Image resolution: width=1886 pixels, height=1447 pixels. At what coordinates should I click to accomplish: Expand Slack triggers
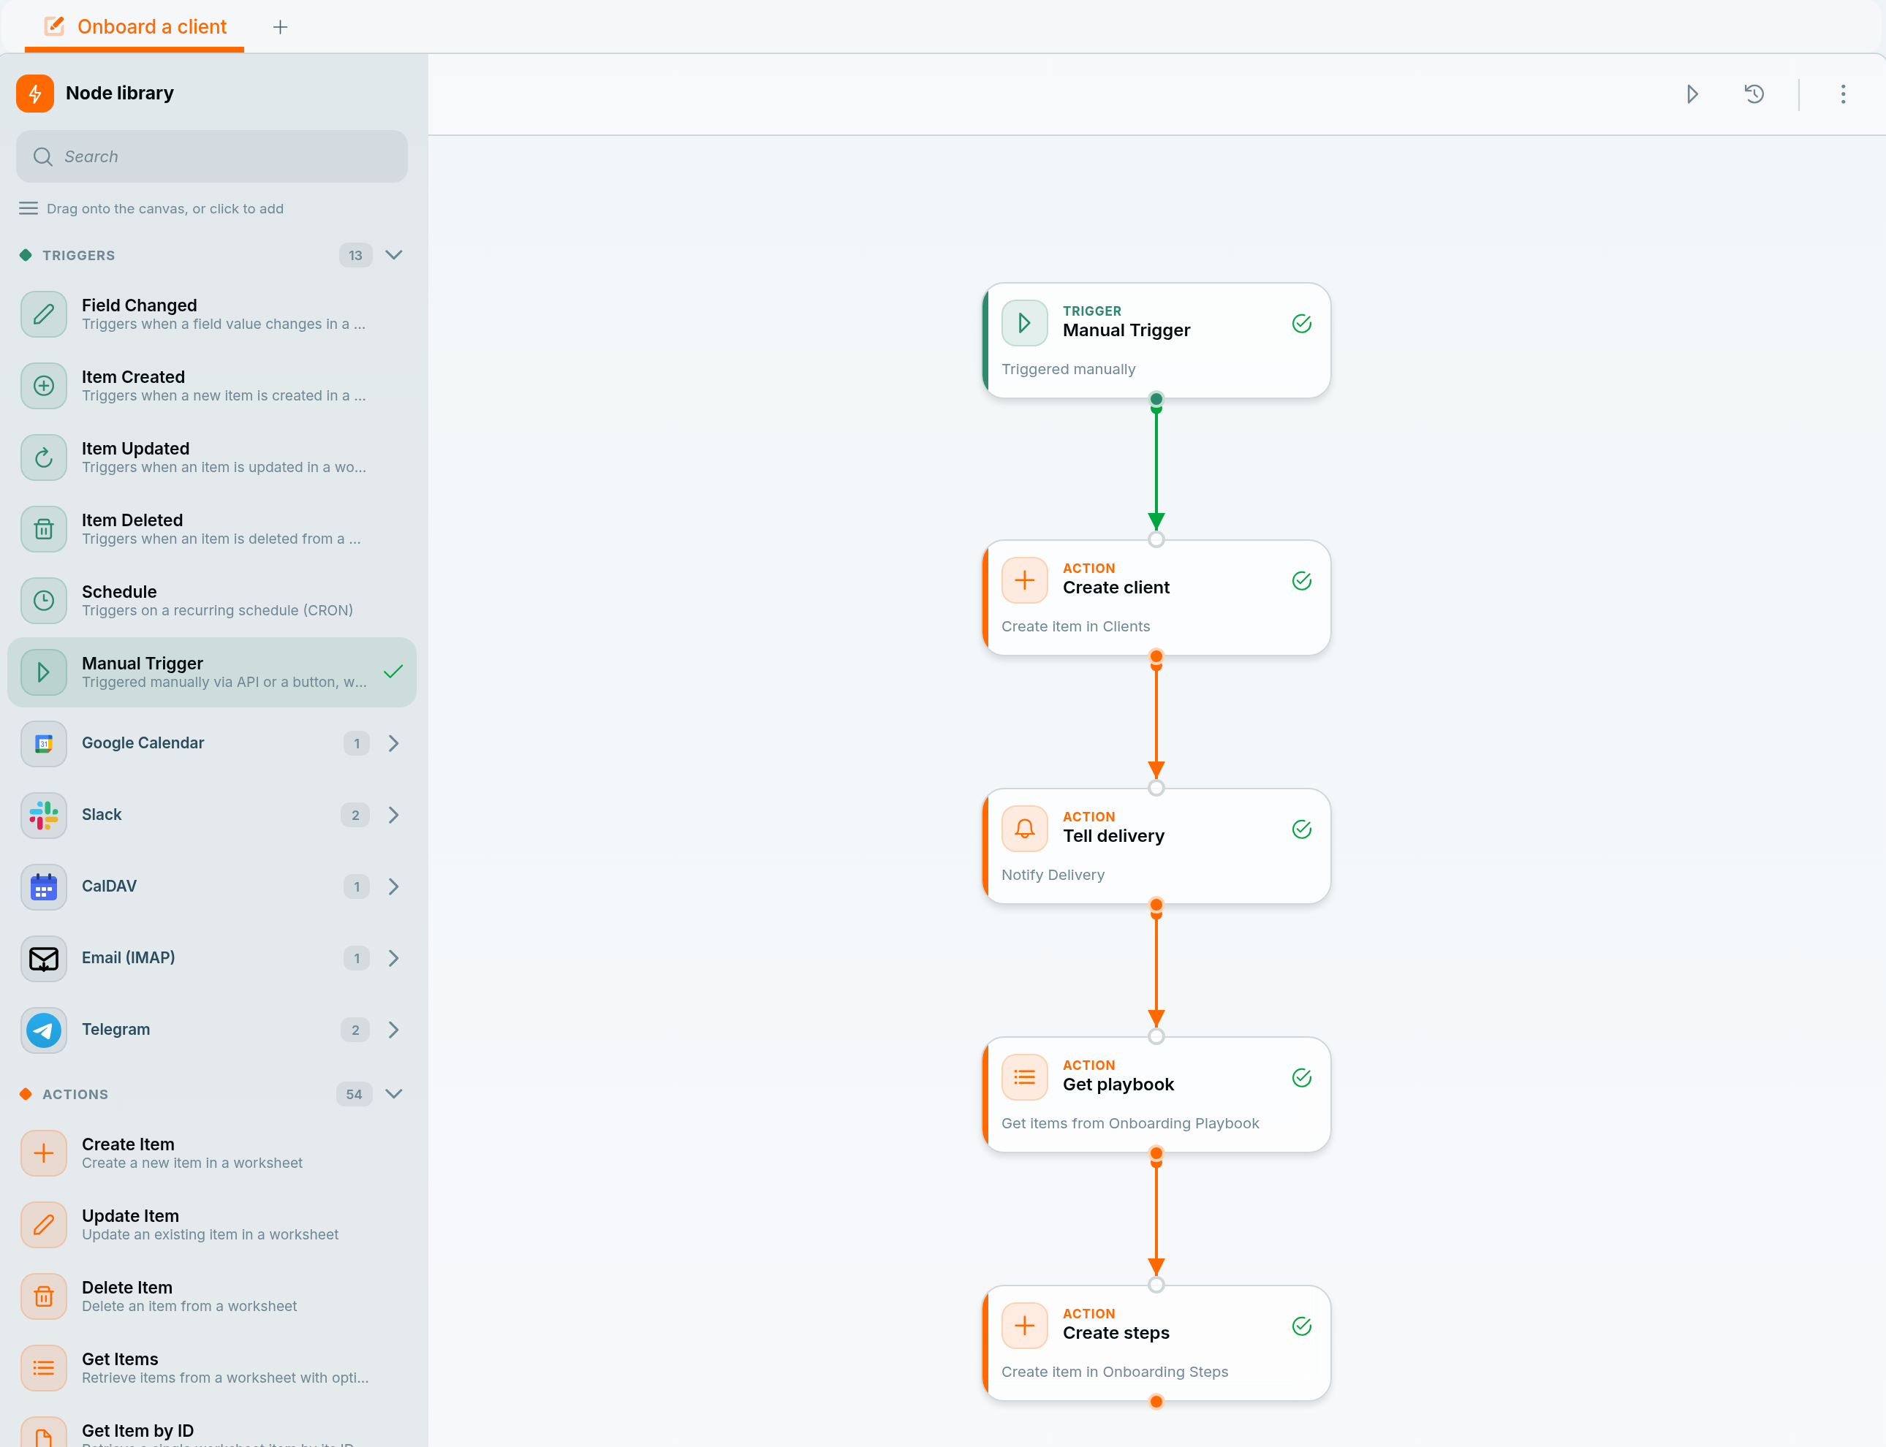pyautogui.click(x=394, y=815)
